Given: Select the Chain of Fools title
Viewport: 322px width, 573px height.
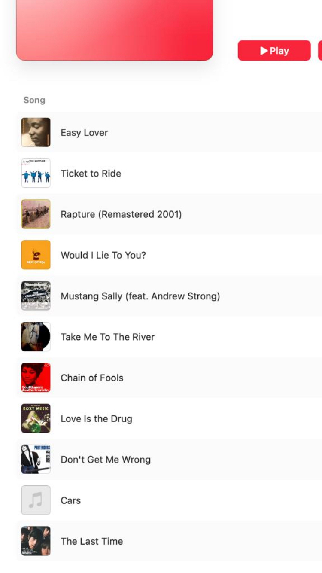Looking at the screenshot, I should click(x=92, y=378).
